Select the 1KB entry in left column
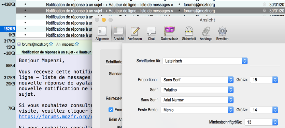Screen dimensions: 285x128 click(12, 35)
